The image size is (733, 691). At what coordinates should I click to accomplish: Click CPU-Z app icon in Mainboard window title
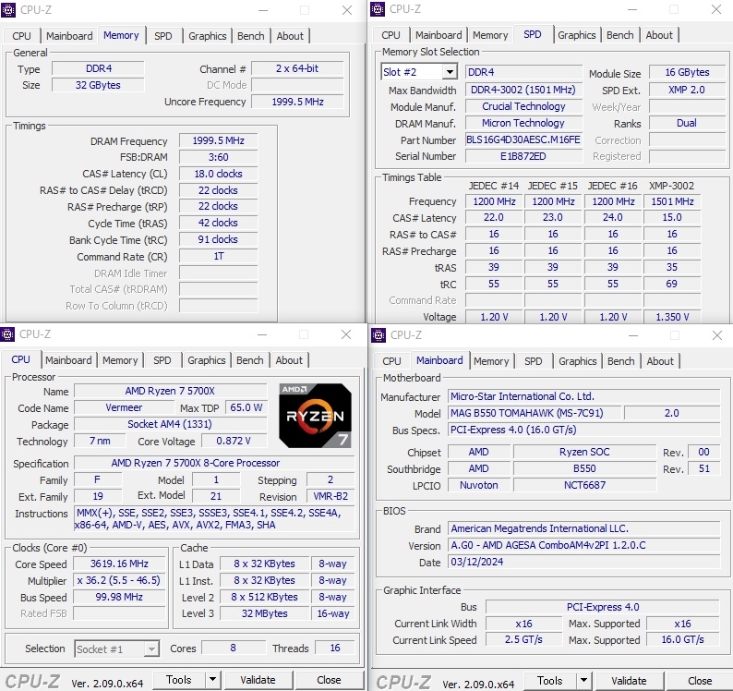click(x=379, y=335)
